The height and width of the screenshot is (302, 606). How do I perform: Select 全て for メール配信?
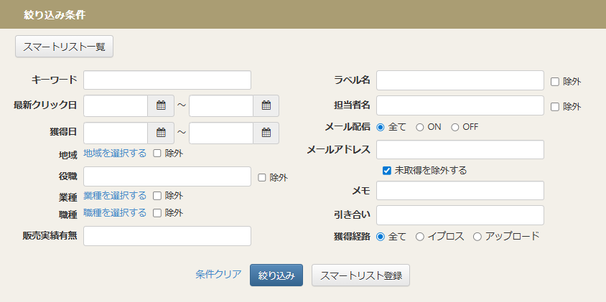[381, 127]
